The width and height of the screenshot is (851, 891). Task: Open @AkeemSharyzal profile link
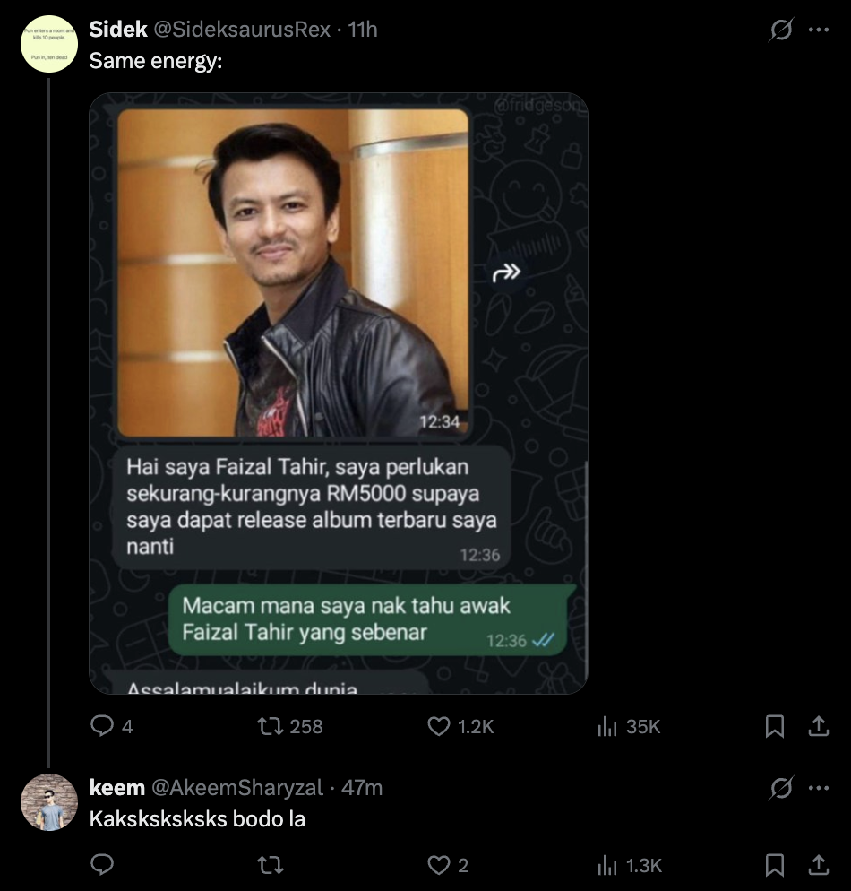click(237, 788)
